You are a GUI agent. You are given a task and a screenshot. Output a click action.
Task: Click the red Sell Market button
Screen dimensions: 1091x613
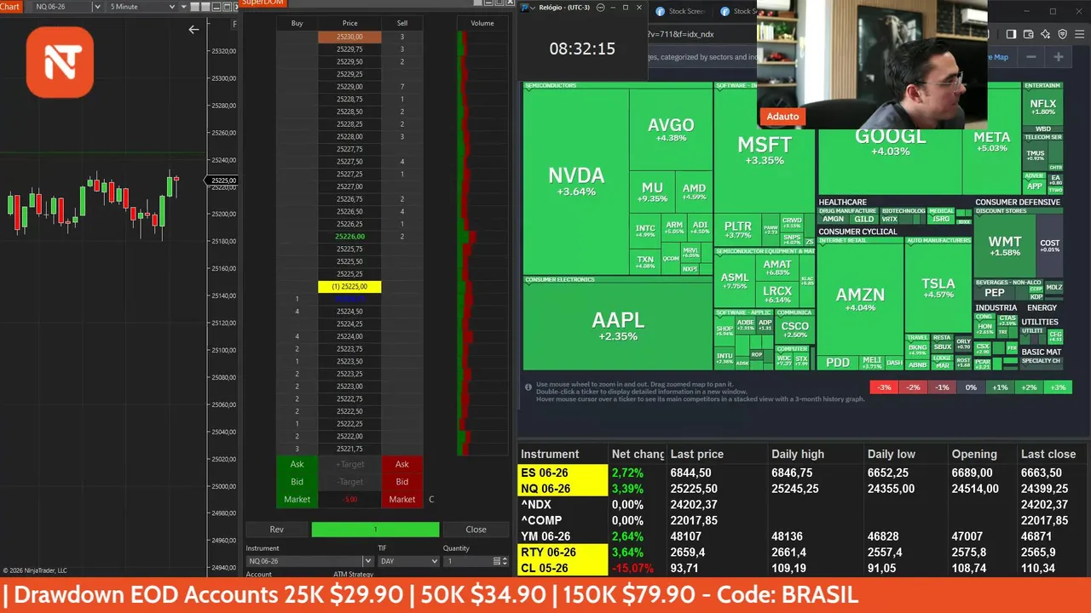(x=402, y=500)
